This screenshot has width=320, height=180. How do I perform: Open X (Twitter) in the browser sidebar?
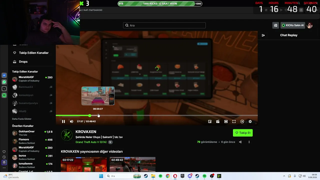[x=4, y=88]
